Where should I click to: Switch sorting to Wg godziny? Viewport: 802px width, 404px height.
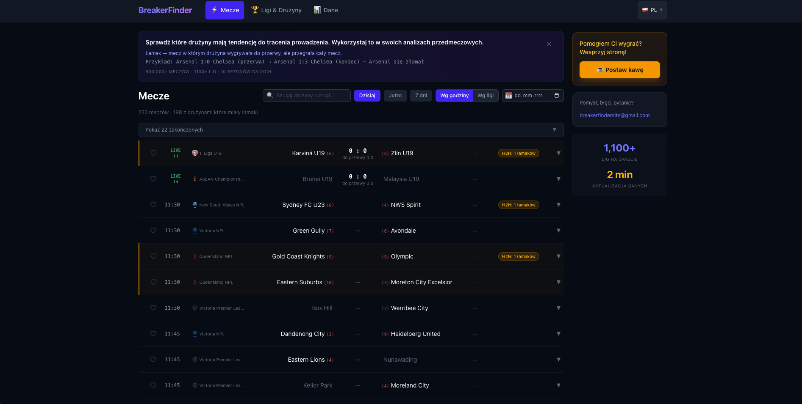click(454, 96)
